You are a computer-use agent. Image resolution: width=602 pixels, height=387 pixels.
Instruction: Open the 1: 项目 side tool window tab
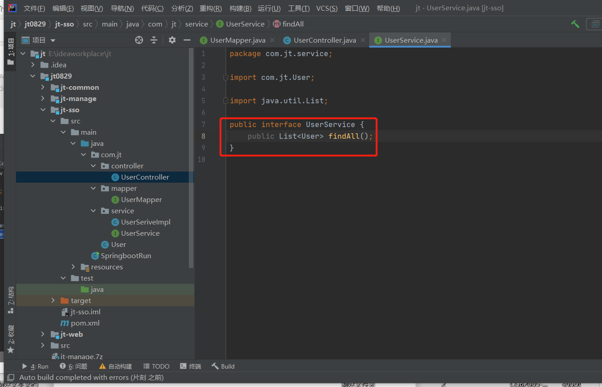10,51
